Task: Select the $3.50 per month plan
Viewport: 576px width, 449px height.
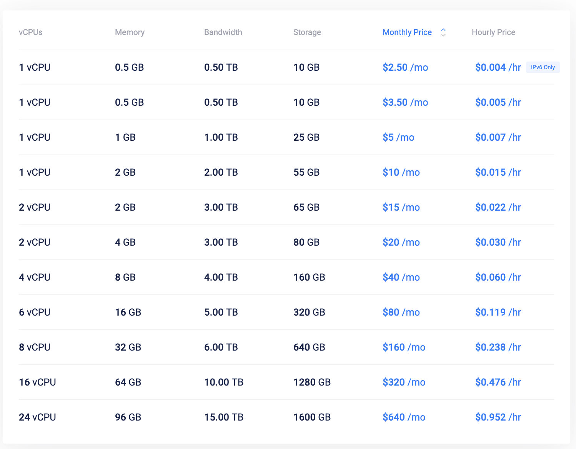Action: click(x=405, y=102)
